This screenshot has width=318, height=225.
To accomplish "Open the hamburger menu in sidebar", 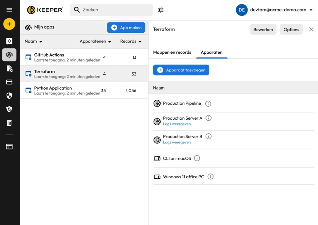I will [9, 10].
